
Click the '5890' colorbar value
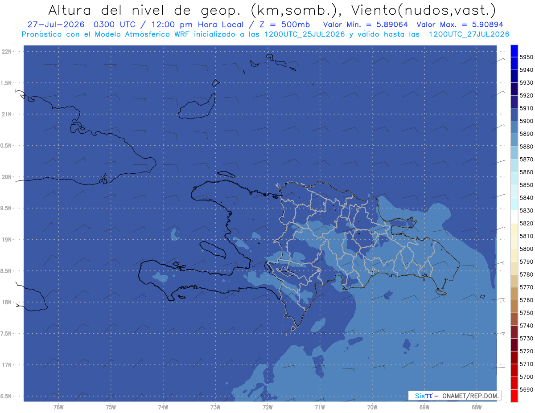[x=527, y=134]
